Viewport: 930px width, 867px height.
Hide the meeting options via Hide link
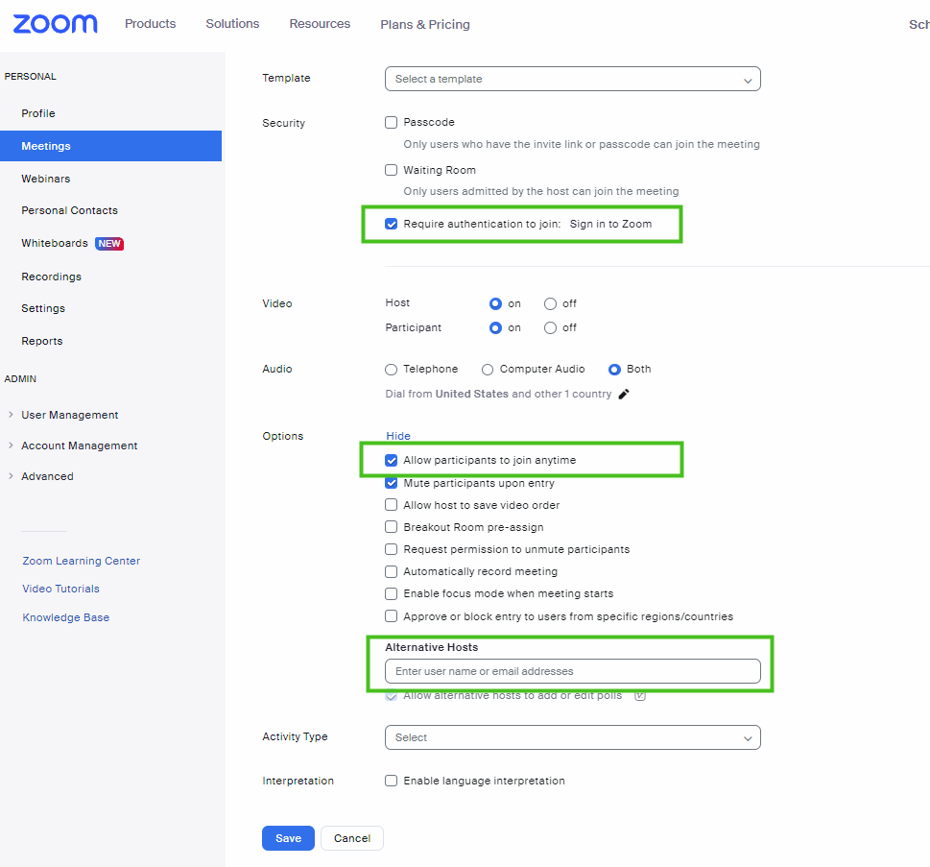point(397,436)
